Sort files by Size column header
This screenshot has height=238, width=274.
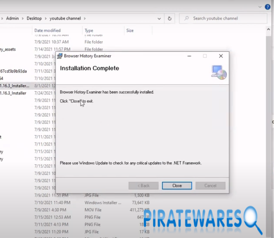130,31
